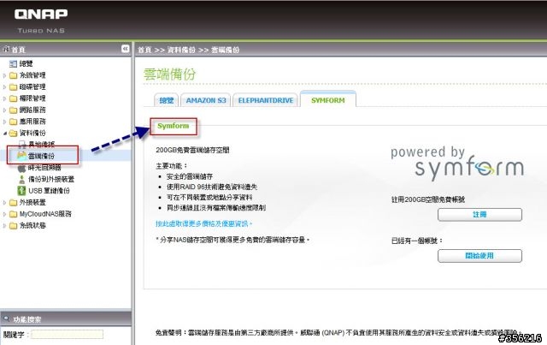Collapse the 資料備份 tree node arrow
The image size is (547, 345).
(x=4, y=134)
